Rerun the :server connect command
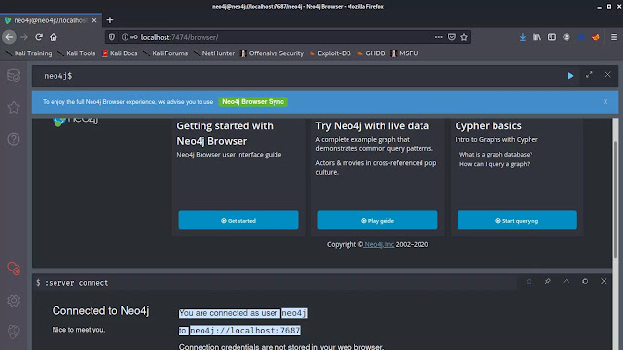The image size is (623, 350). [585, 281]
